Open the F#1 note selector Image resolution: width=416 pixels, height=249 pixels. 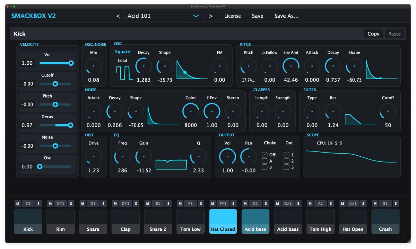[223, 204]
